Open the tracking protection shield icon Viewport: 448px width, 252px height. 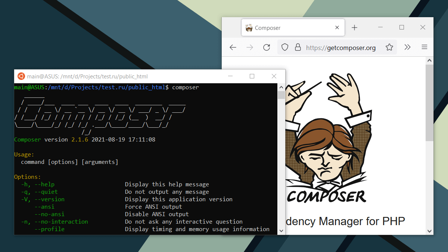pos(285,47)
